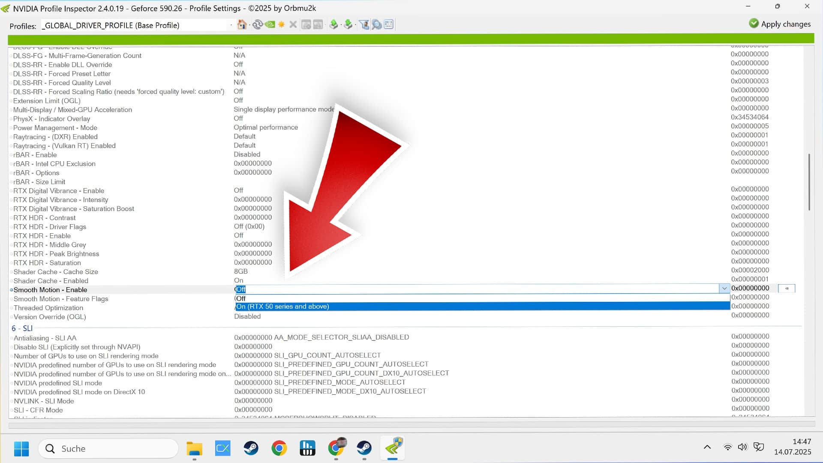Image resolution: width=823 pixels, height=463 pixels.
Task: Click the Apply changes button
Action: [x=780, y=24]
